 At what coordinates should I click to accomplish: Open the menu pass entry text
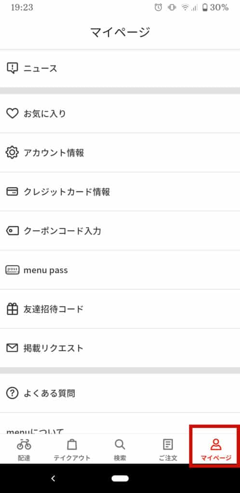click(46, 271)
